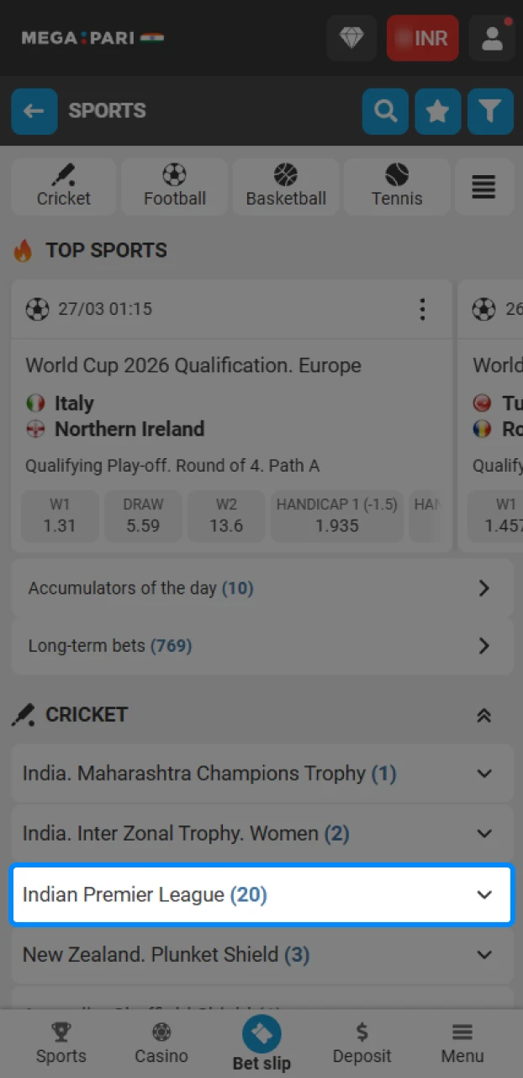Open Accumulators of the day
The image size is (523, 1078).
click(x=261, y=588)
